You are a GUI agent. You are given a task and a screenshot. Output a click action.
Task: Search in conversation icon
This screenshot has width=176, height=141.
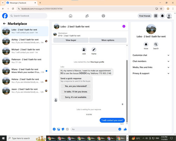point(156,44)
